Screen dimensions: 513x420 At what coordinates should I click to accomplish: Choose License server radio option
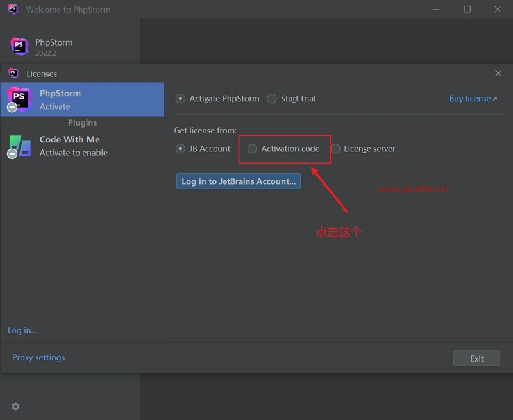pos(335,149)
